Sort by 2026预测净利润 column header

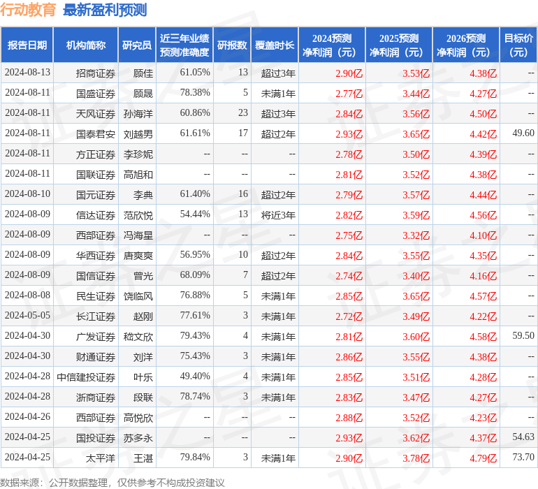pos(466,45)
